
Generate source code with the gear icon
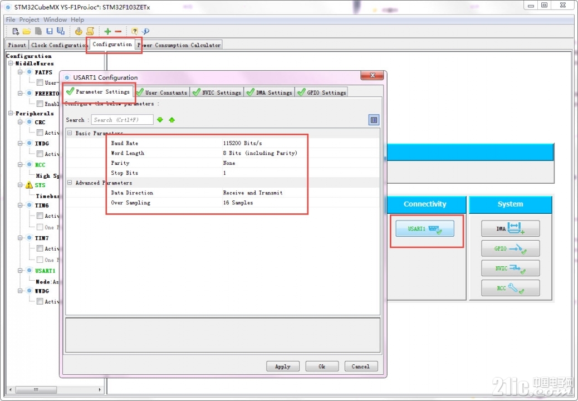point(79,31)
